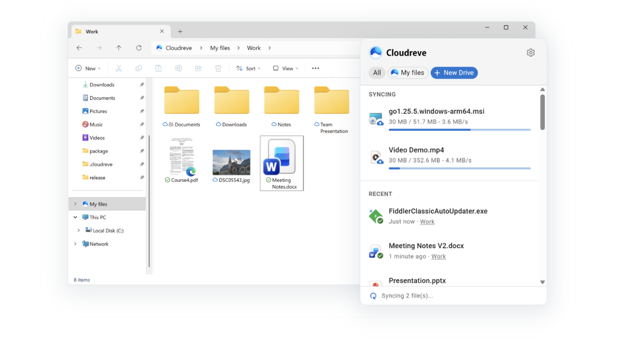The width and height of the screenshot is (628, 353).
Task: Click the '8 items' status bar text
Action: 82,280
